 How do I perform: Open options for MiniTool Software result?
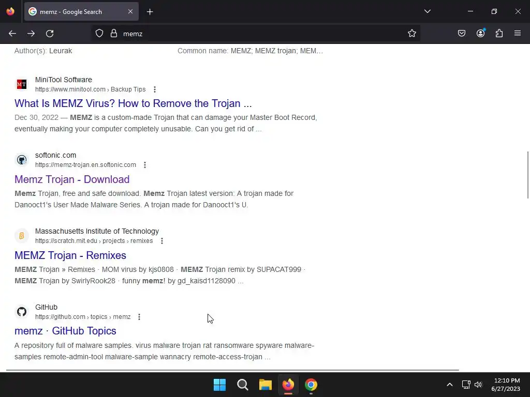pos(154,89)
